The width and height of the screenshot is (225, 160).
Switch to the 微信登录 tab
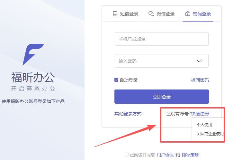click(161, 14)
